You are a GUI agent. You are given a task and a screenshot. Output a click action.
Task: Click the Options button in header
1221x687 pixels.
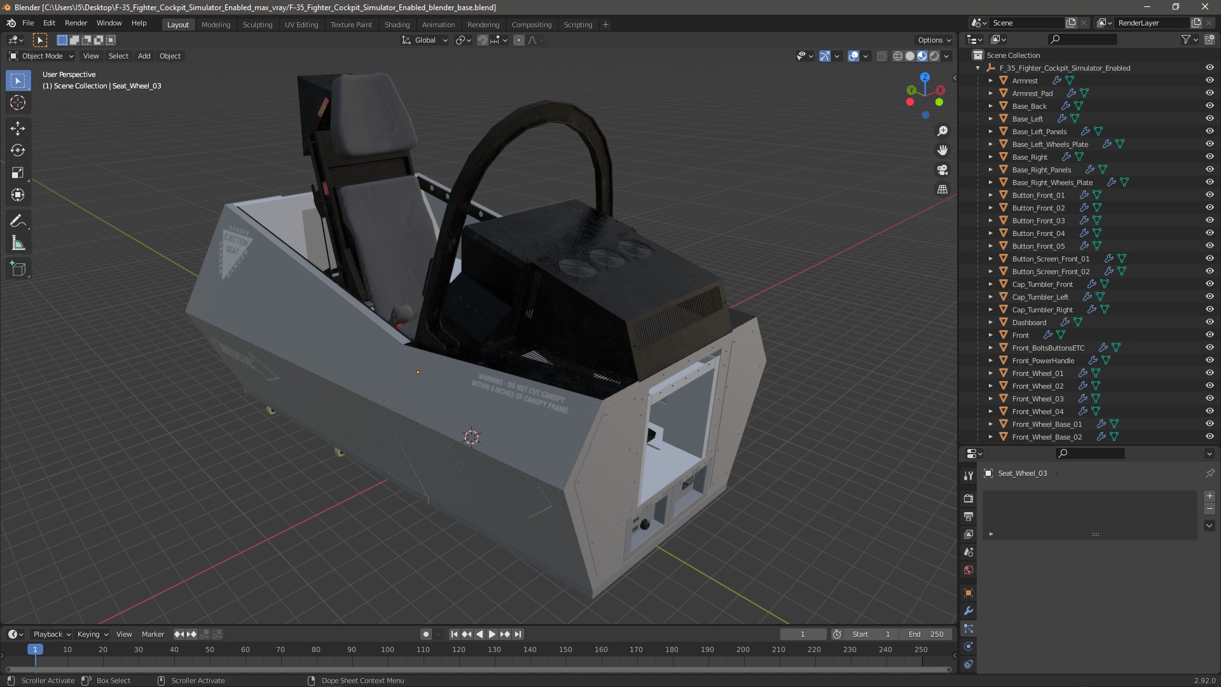(934, 40)
